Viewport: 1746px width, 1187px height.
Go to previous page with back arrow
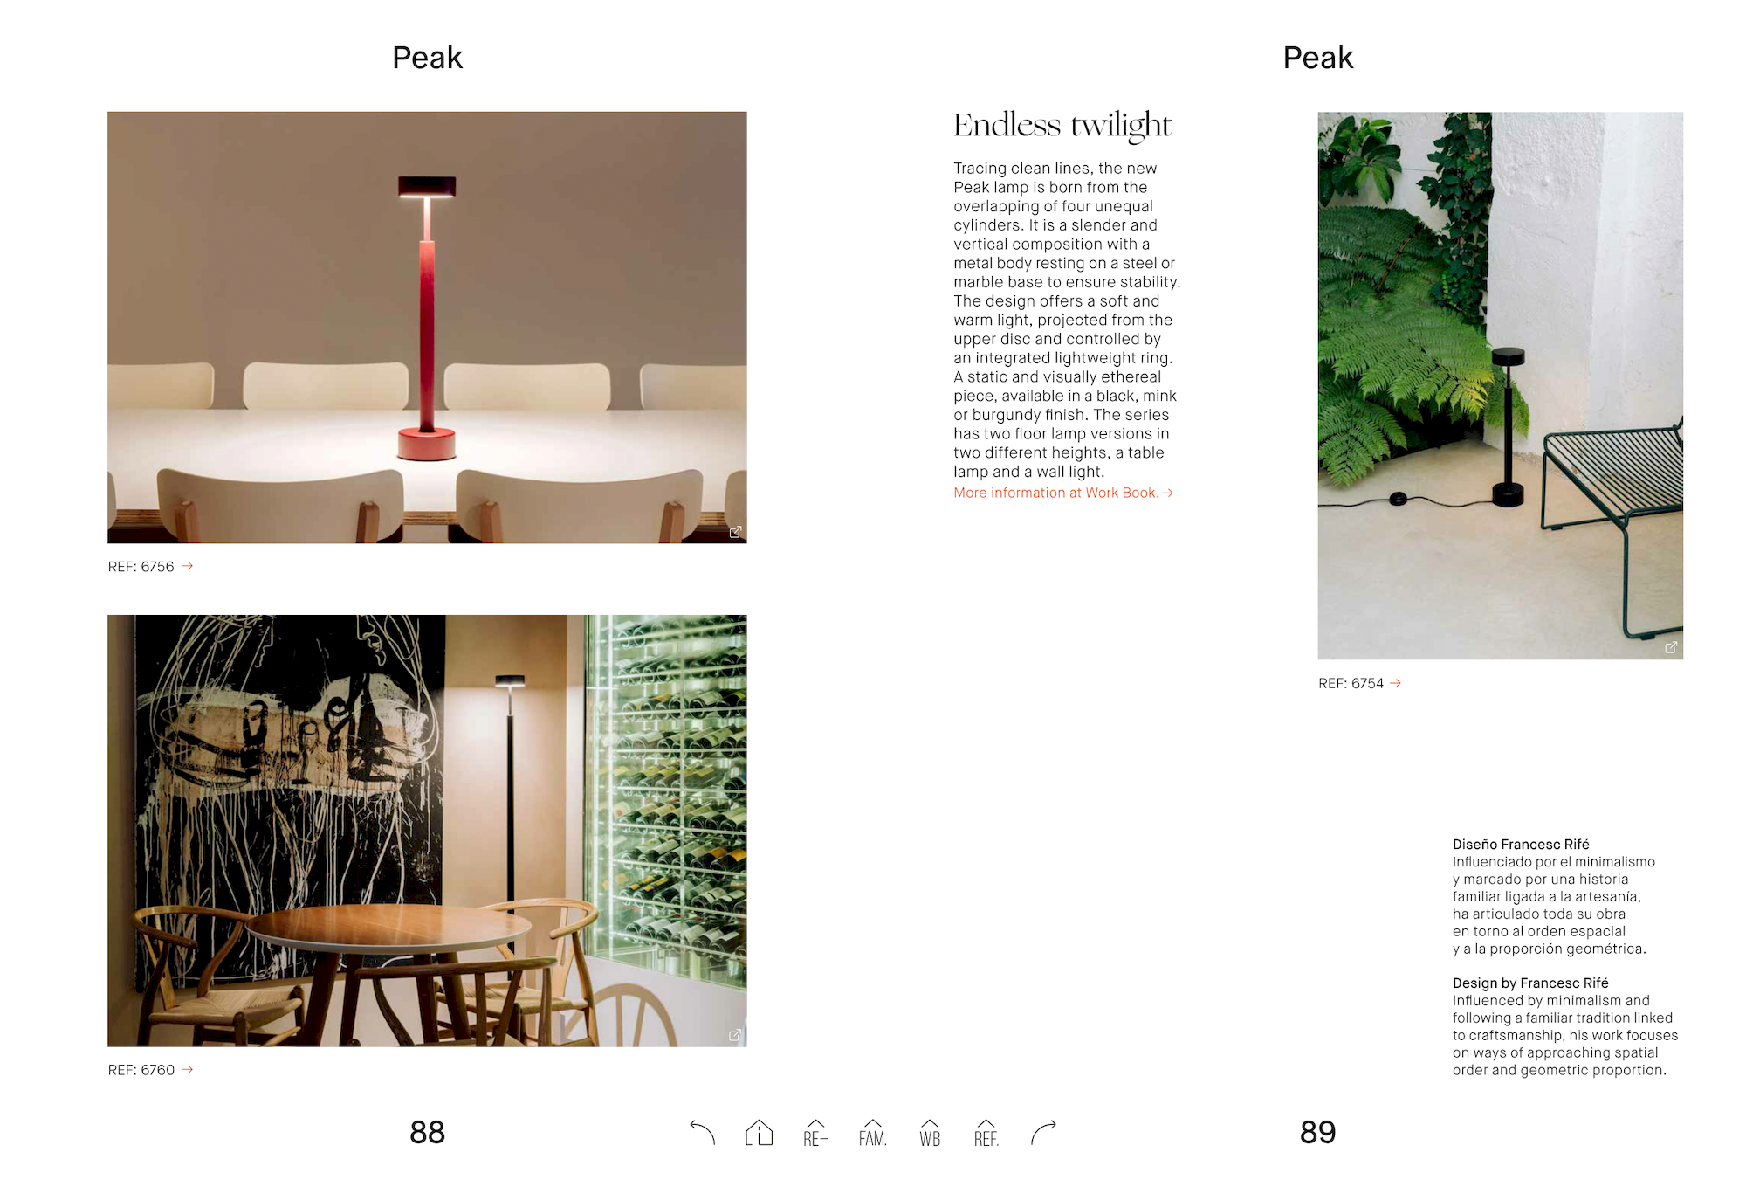coord(702,1133)
